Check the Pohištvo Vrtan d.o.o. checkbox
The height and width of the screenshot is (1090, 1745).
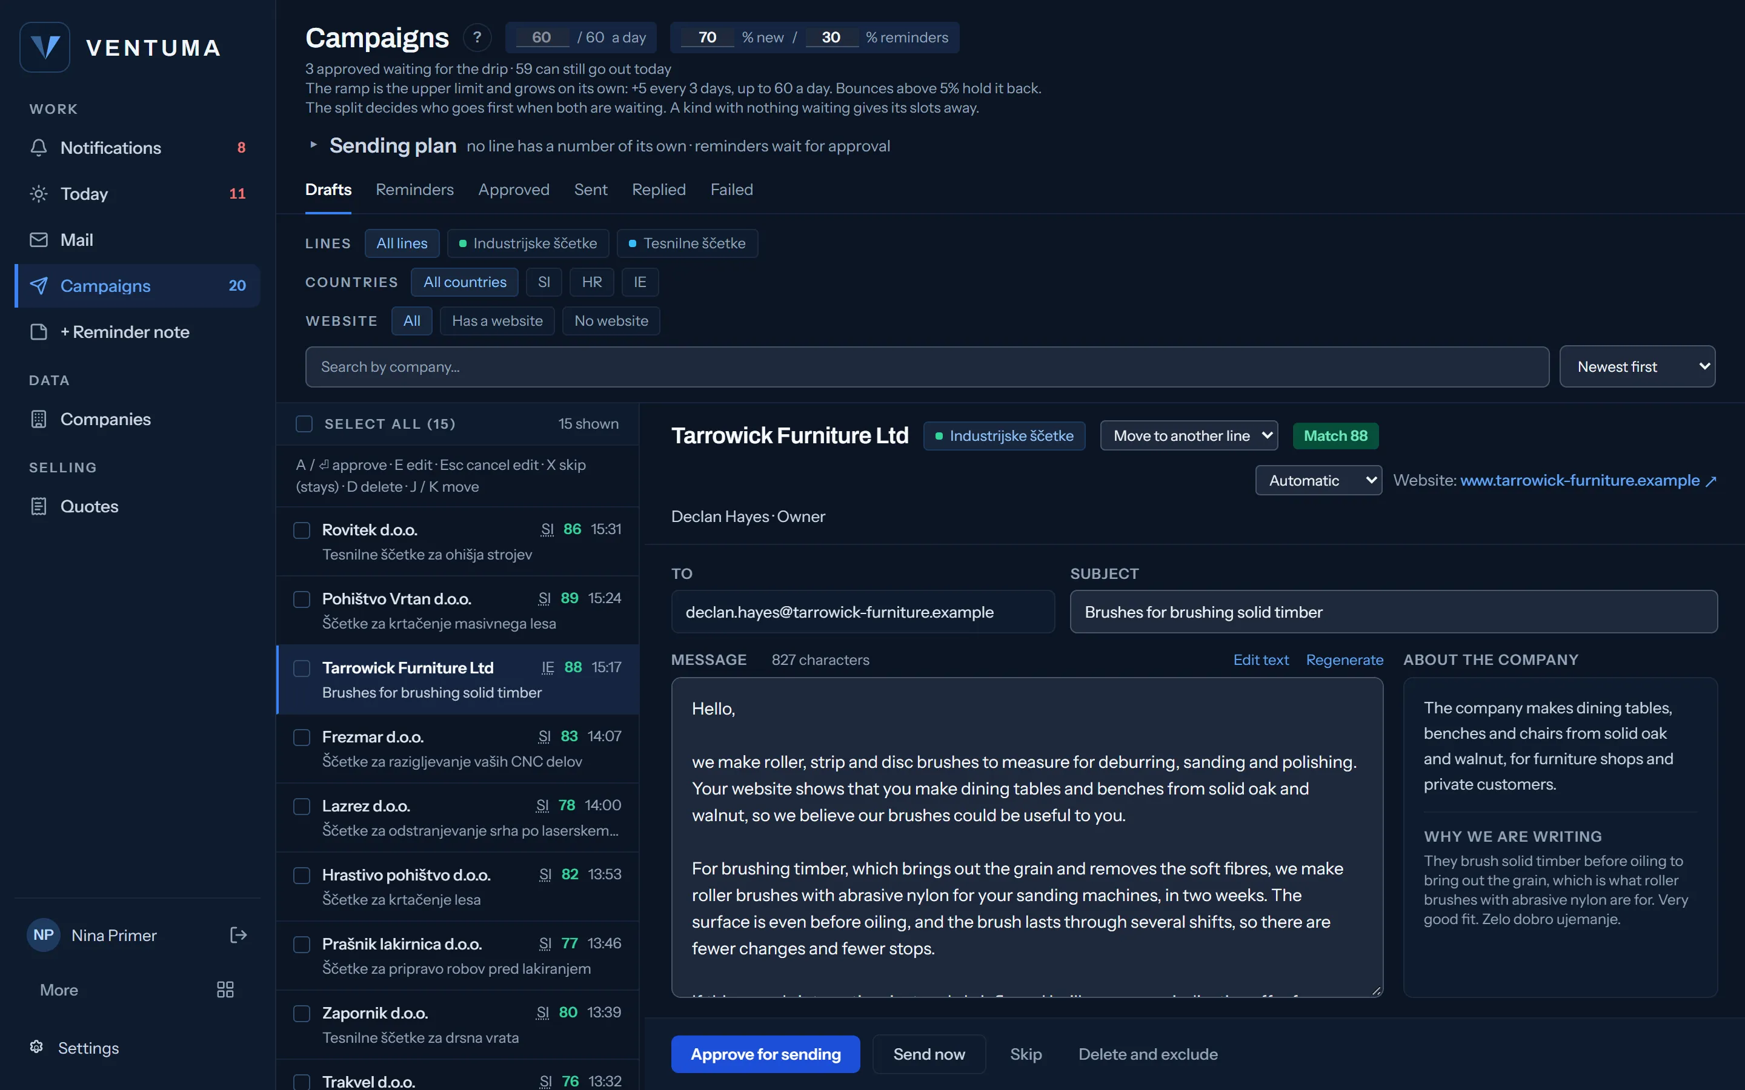(302, 599)
